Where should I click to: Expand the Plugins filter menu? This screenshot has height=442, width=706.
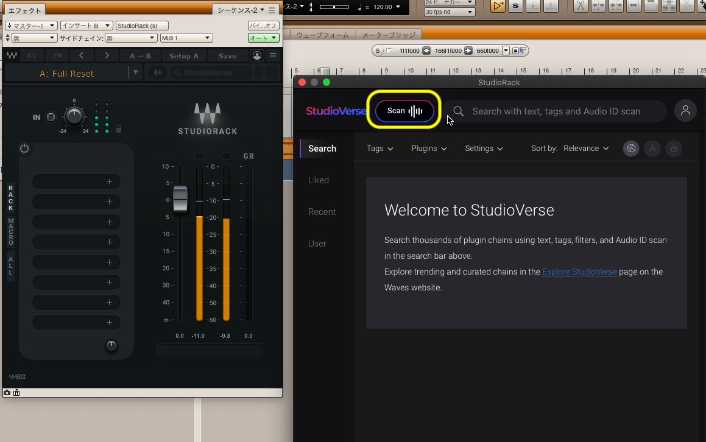click(x=429, y=149)
